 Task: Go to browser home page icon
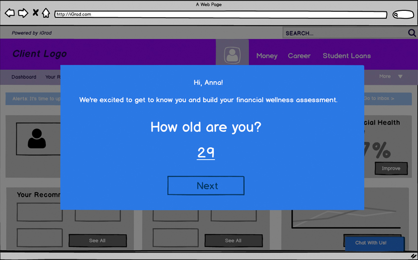(x=46, y=13)
